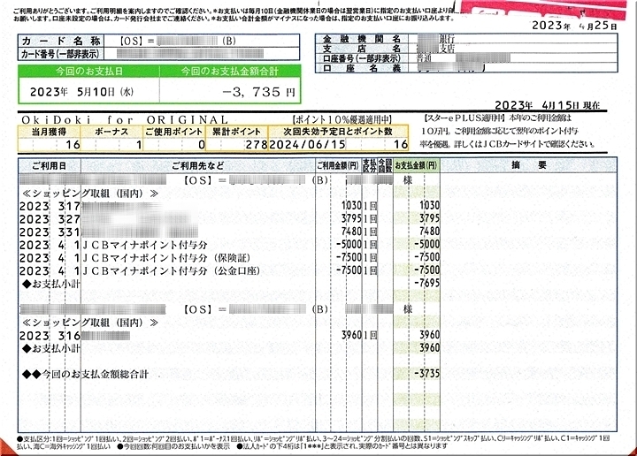The image size is (637, 456).
Task: Click the statement date 2023年 4月25日
Action: 574,27
